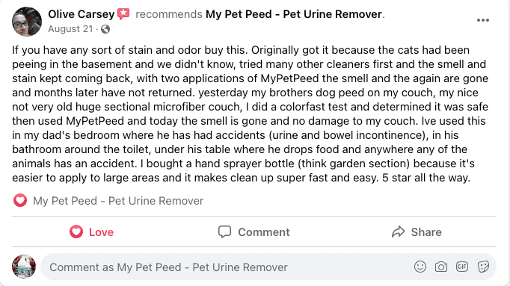Click the heart icon in Love button

76,231
